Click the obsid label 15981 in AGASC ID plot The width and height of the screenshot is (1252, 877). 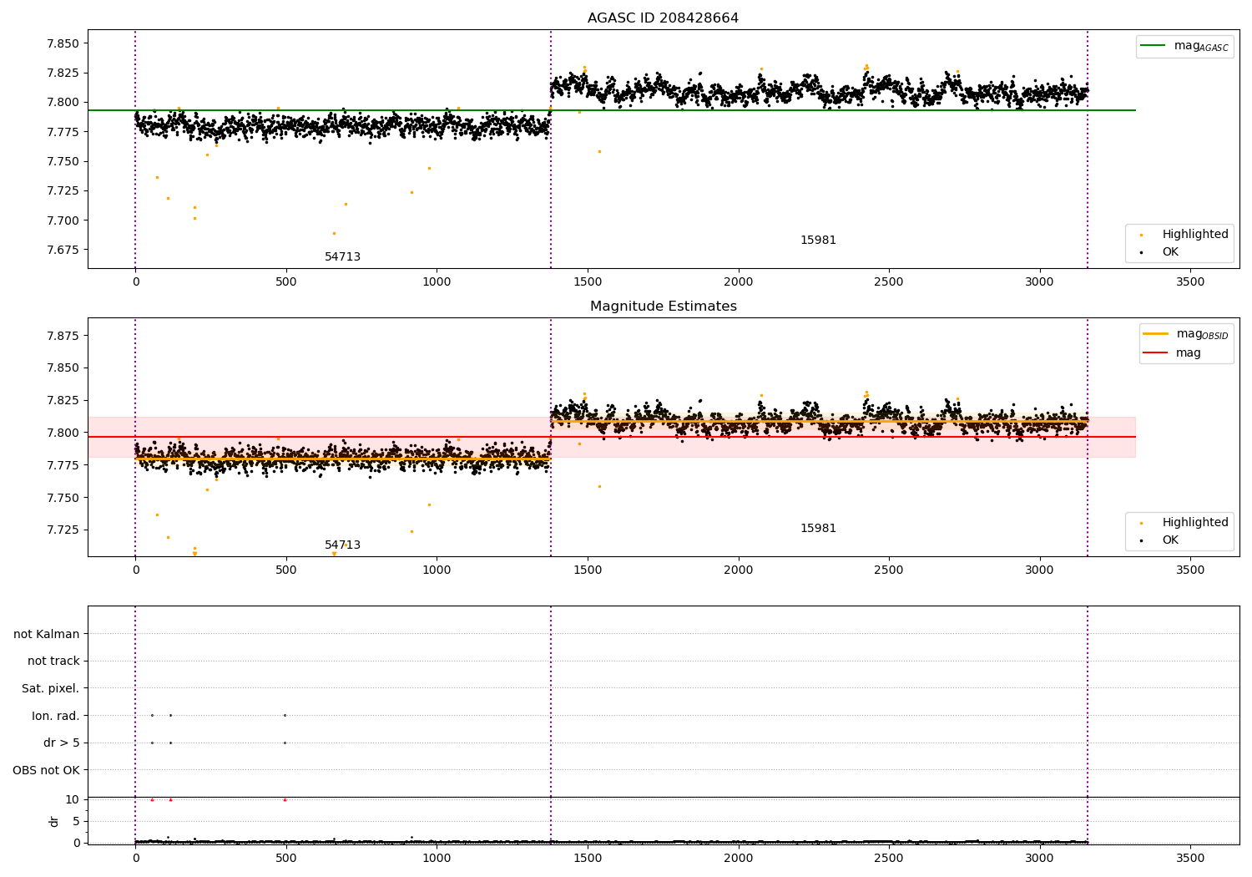(818, 241)
